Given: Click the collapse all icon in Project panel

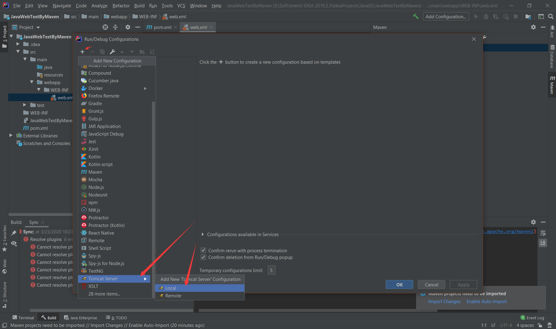Looking at the screenshot, I should pos(115,27).
